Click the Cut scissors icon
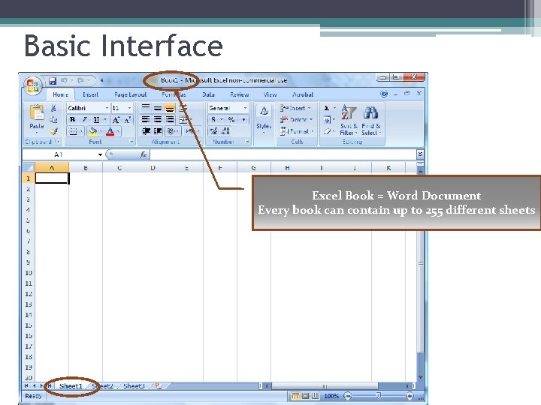Viewport: 541px width, 405px height. tap(53, 108)
